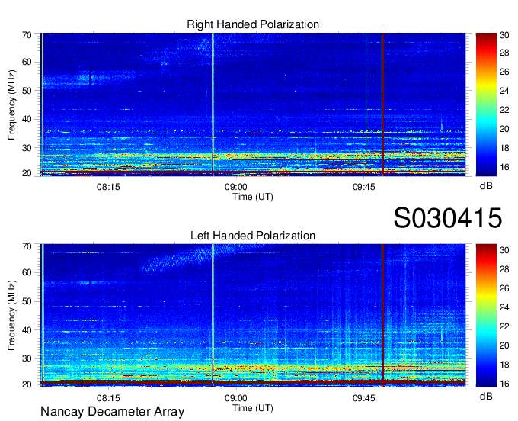Click 'Time (UT)' label under Right Handed plot
The image size is (518, 421).
click(x=253, y=197)
